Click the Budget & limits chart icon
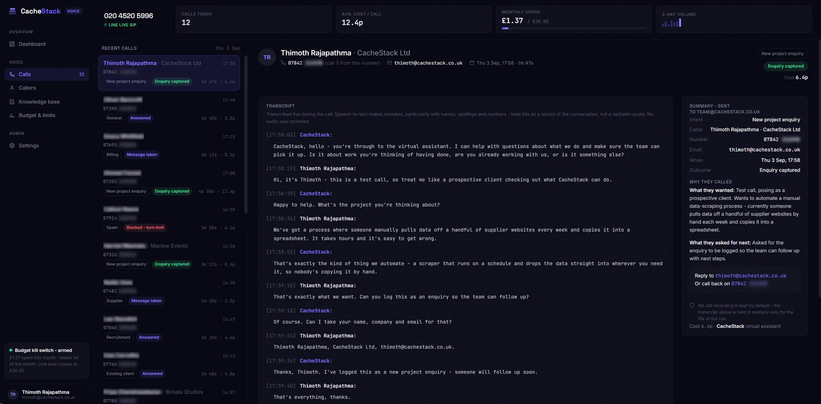Image resolution: width=821 pixels, height=404 pixels. click(x=12, y=115)
